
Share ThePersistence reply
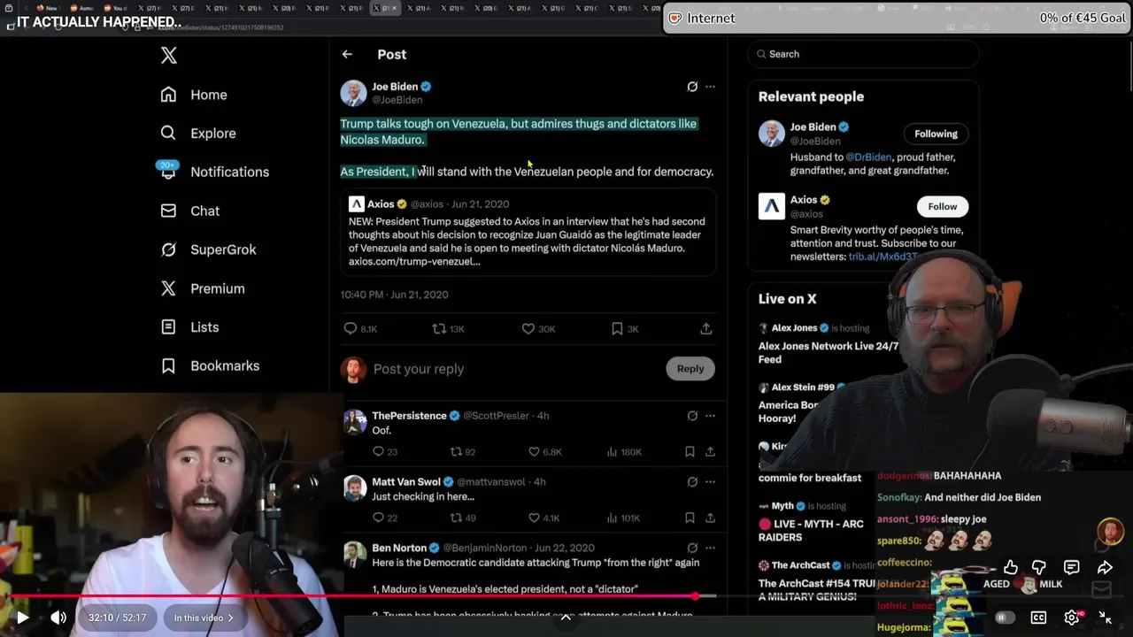click(710, 452)
